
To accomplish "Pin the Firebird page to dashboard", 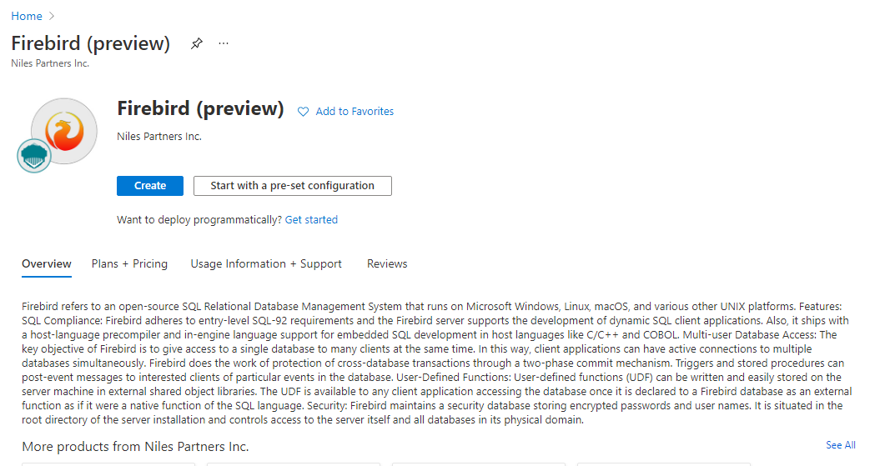I will click(197, 43).
